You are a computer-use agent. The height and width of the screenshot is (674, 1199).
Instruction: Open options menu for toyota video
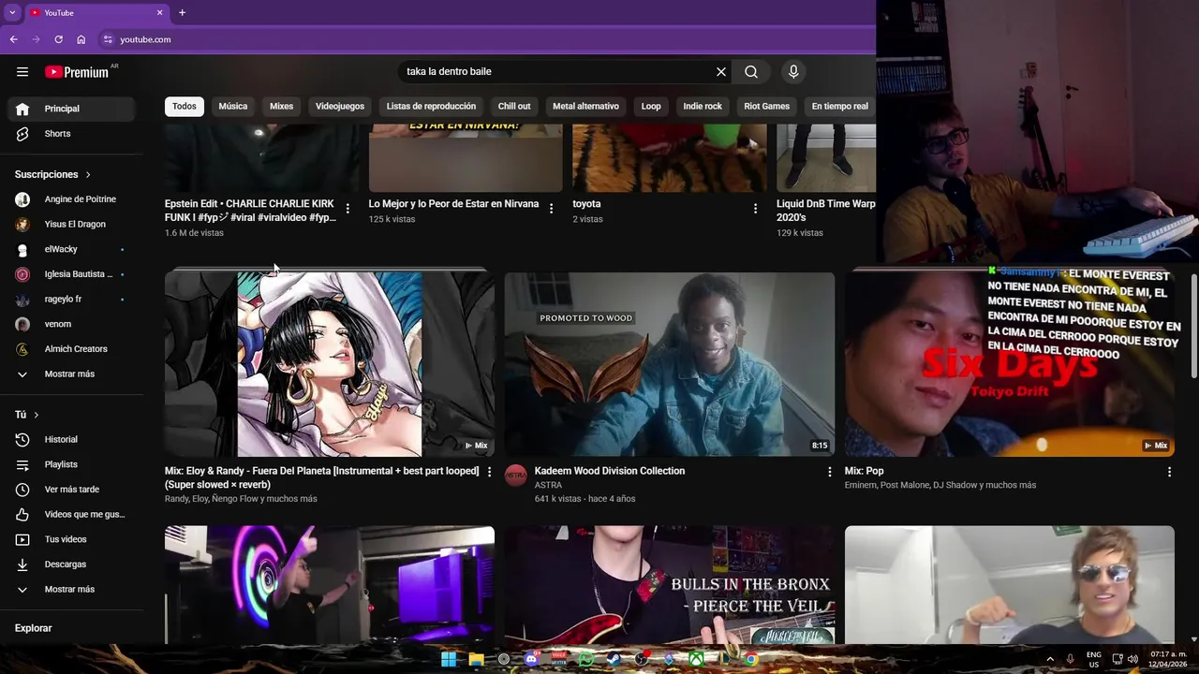pyautogui.click(x=755, y=209)
